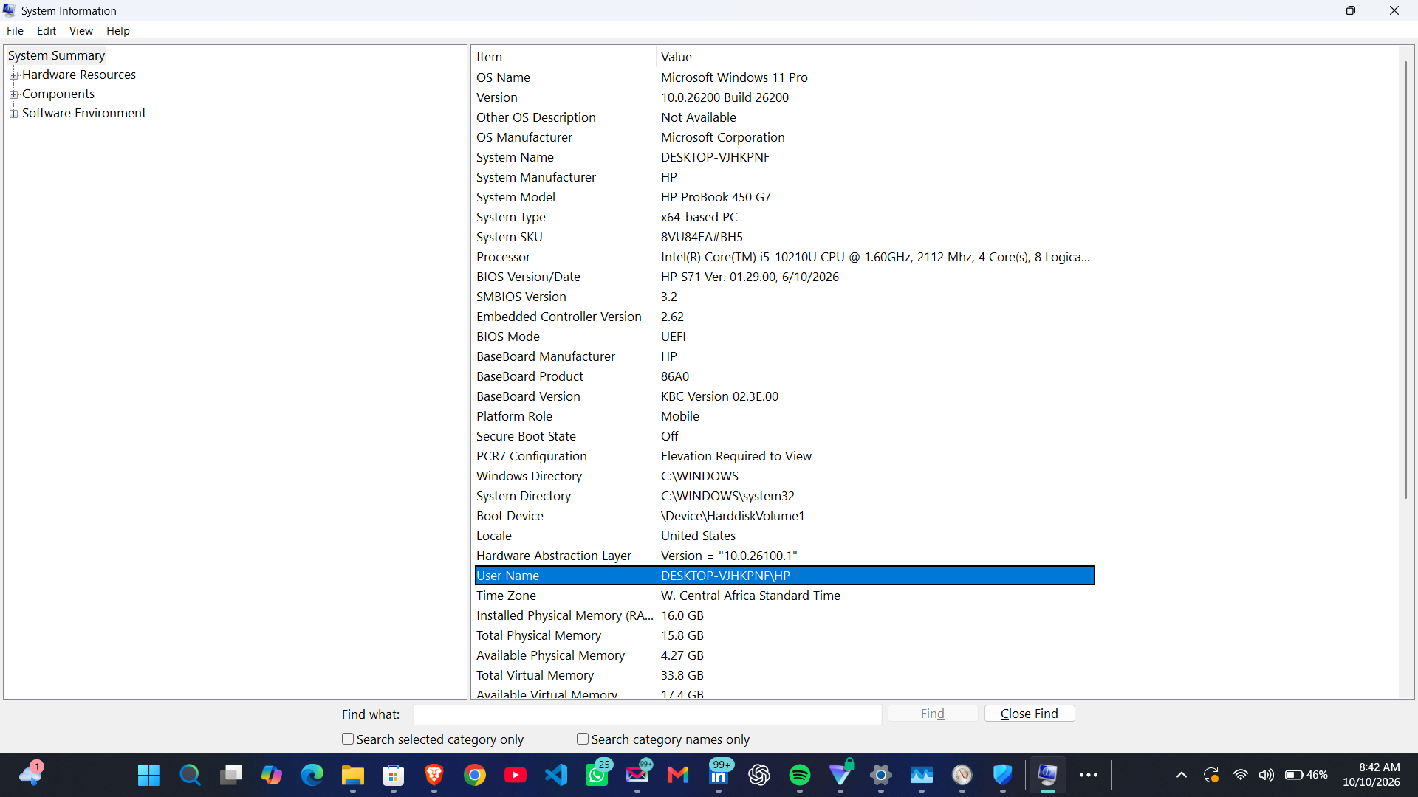Check Search category names only
Image resolution: width=1418 pixels, height=797 pixels.
pos(583,739)
